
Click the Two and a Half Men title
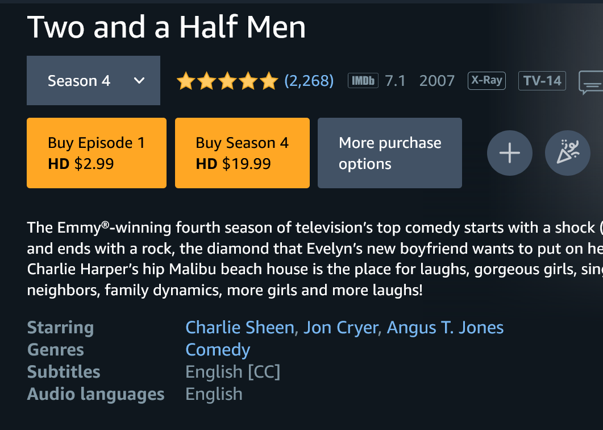[166, 27]
